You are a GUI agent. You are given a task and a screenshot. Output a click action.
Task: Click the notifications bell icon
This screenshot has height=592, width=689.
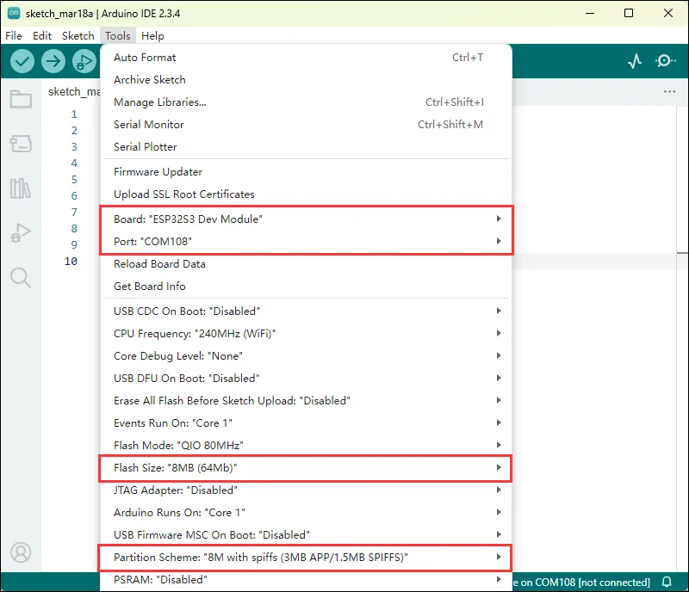point(667,582)
